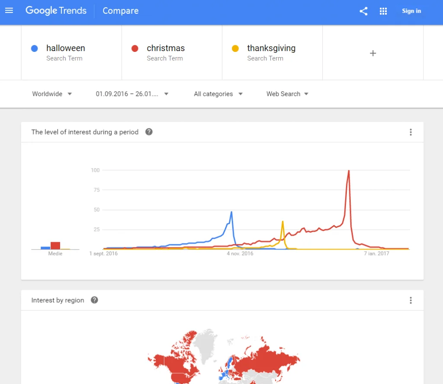Expand the All categories dropdown

click(218, 94)
